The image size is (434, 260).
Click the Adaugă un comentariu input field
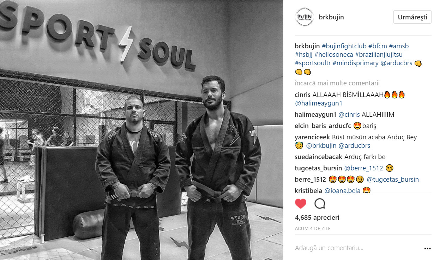356,248
